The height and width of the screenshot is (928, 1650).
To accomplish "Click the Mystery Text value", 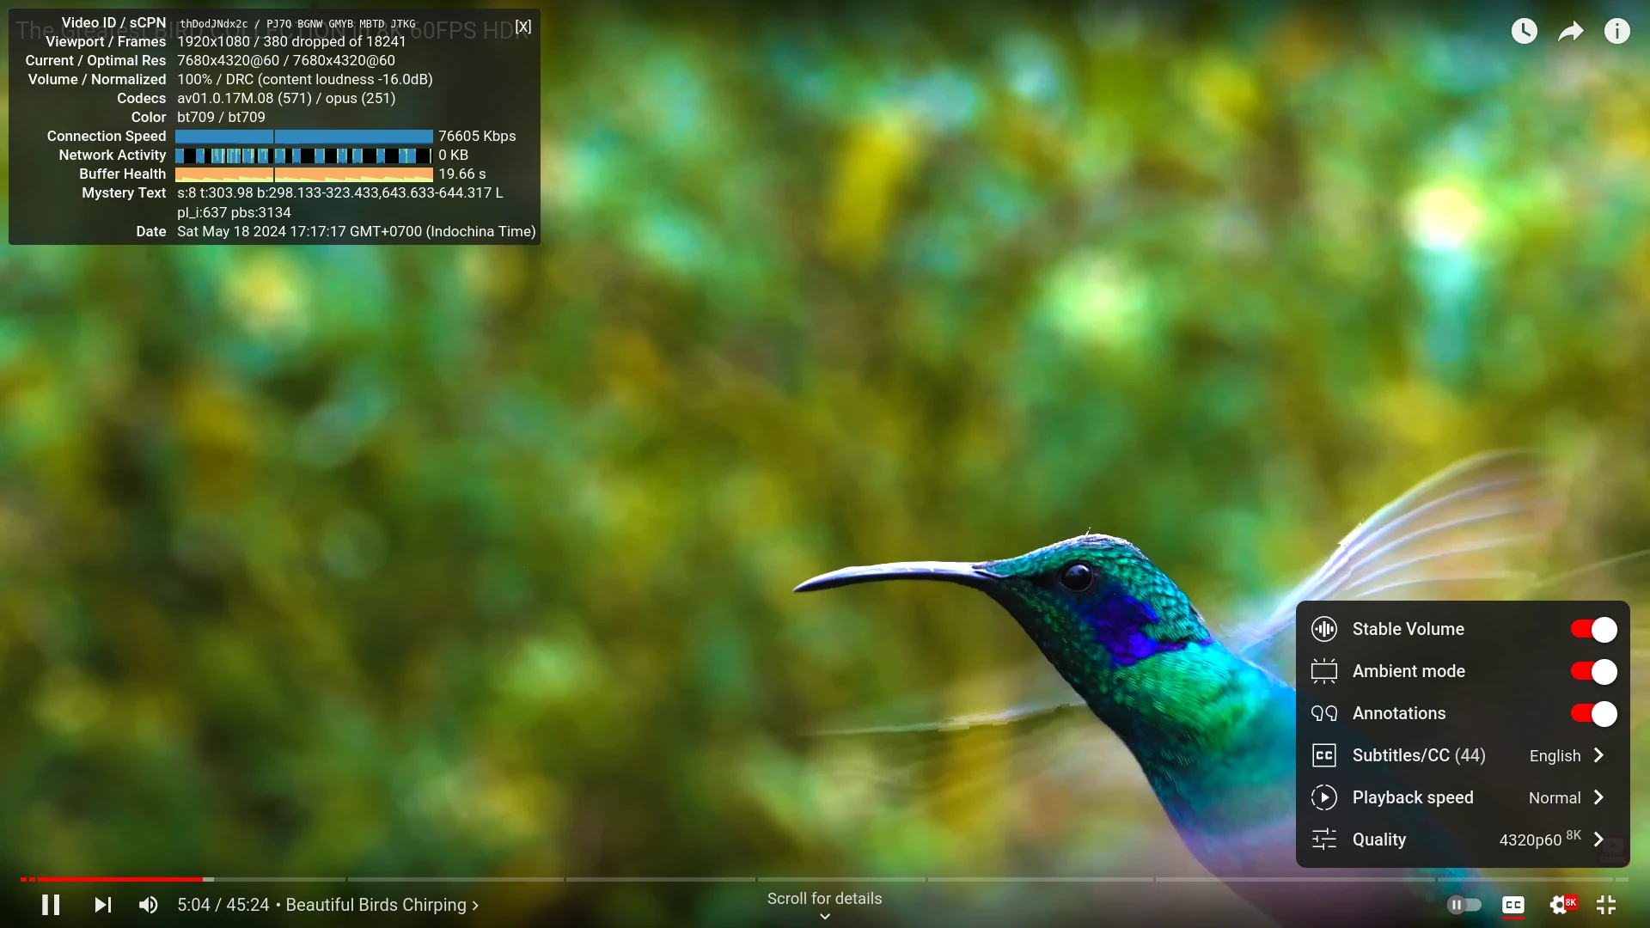I will click(340, 202).
